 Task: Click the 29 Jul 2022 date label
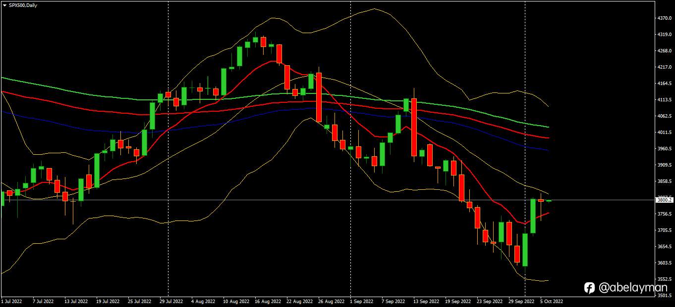pos(171,301)
